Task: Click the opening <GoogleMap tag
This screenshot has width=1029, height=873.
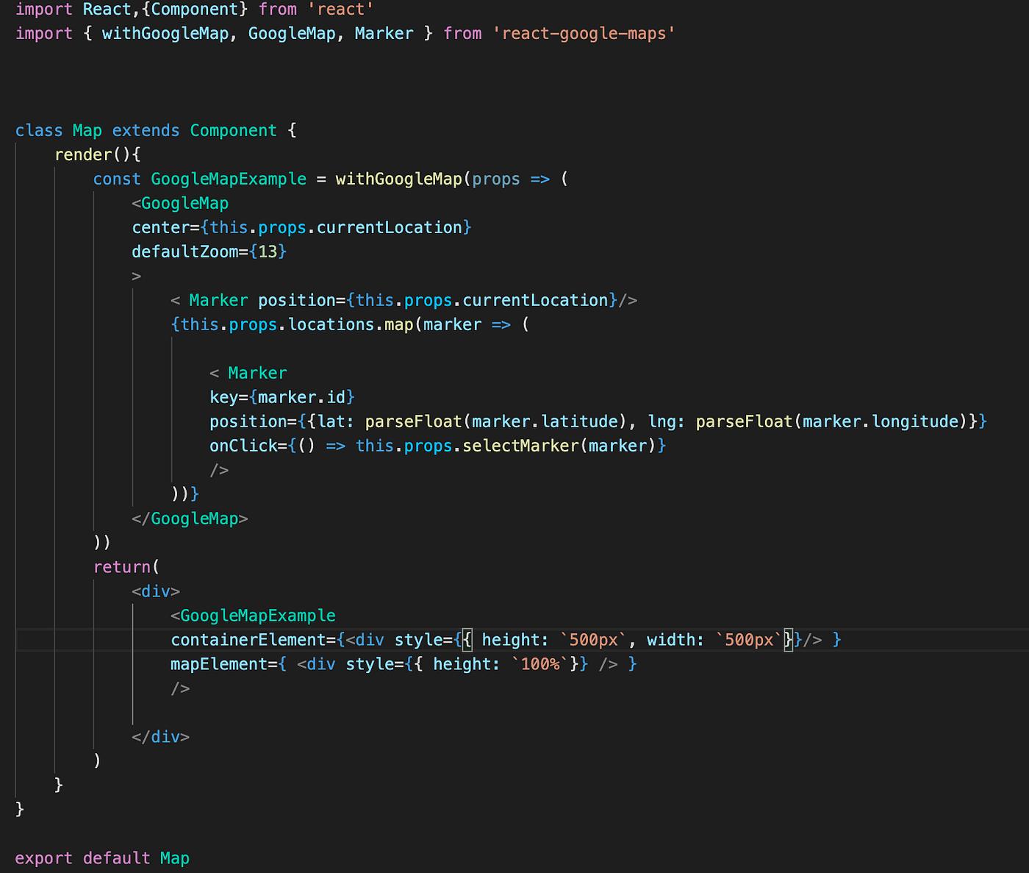Action: coord(180,204)
